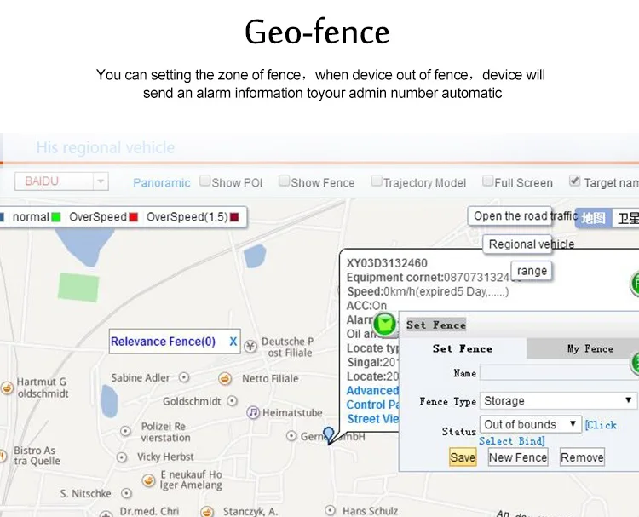The width and height of the screenshot is (639, 517).
Task: Click the blue location pin on map
Action: [329, 435]
